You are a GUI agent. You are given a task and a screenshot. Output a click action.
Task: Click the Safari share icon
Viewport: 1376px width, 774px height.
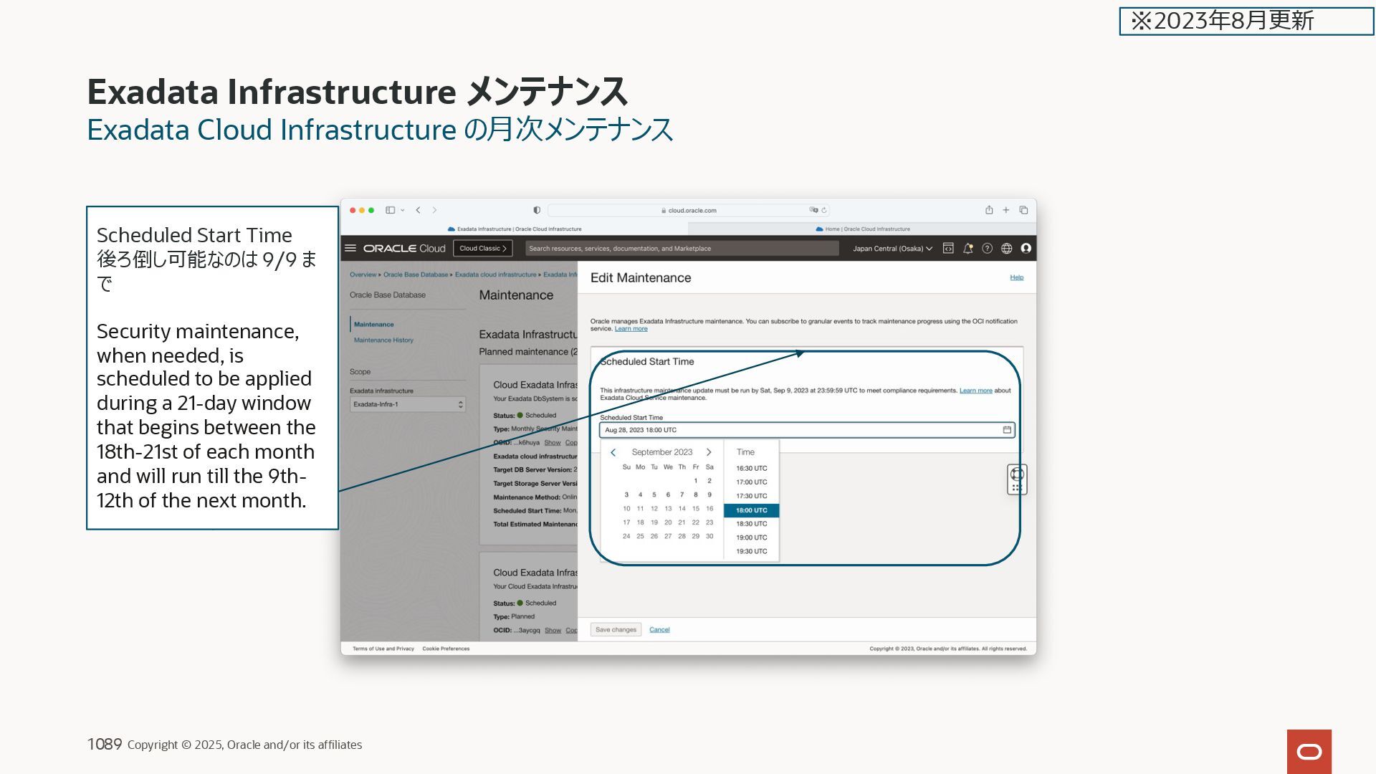(x=989, y=210)
